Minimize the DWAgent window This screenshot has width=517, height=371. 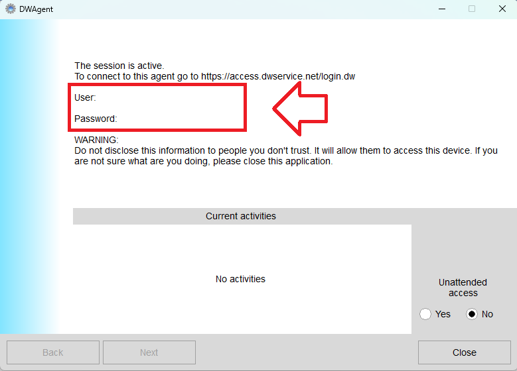(442, 9)
